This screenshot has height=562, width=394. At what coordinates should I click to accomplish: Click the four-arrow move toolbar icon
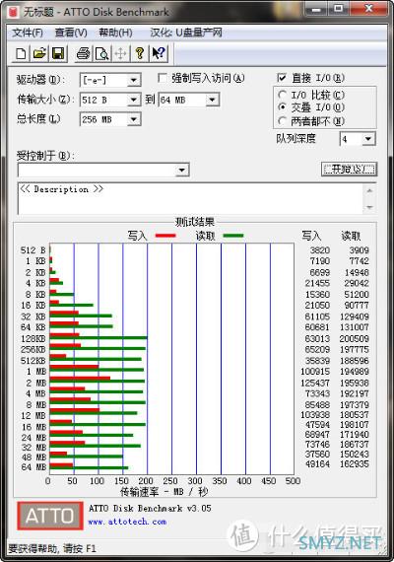point(121,54)
